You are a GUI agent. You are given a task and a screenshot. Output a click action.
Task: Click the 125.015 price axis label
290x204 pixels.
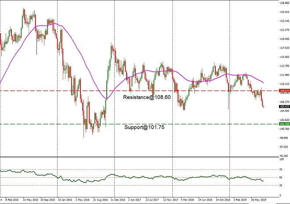tap(285, 12)
